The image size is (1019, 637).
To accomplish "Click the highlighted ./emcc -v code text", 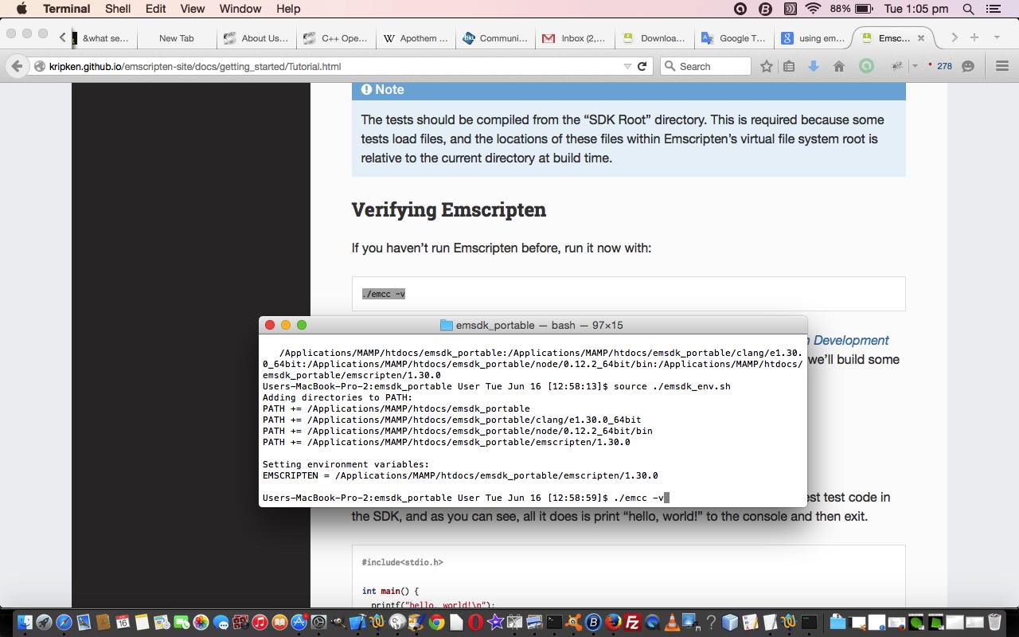I will click(x=384, y=294).
